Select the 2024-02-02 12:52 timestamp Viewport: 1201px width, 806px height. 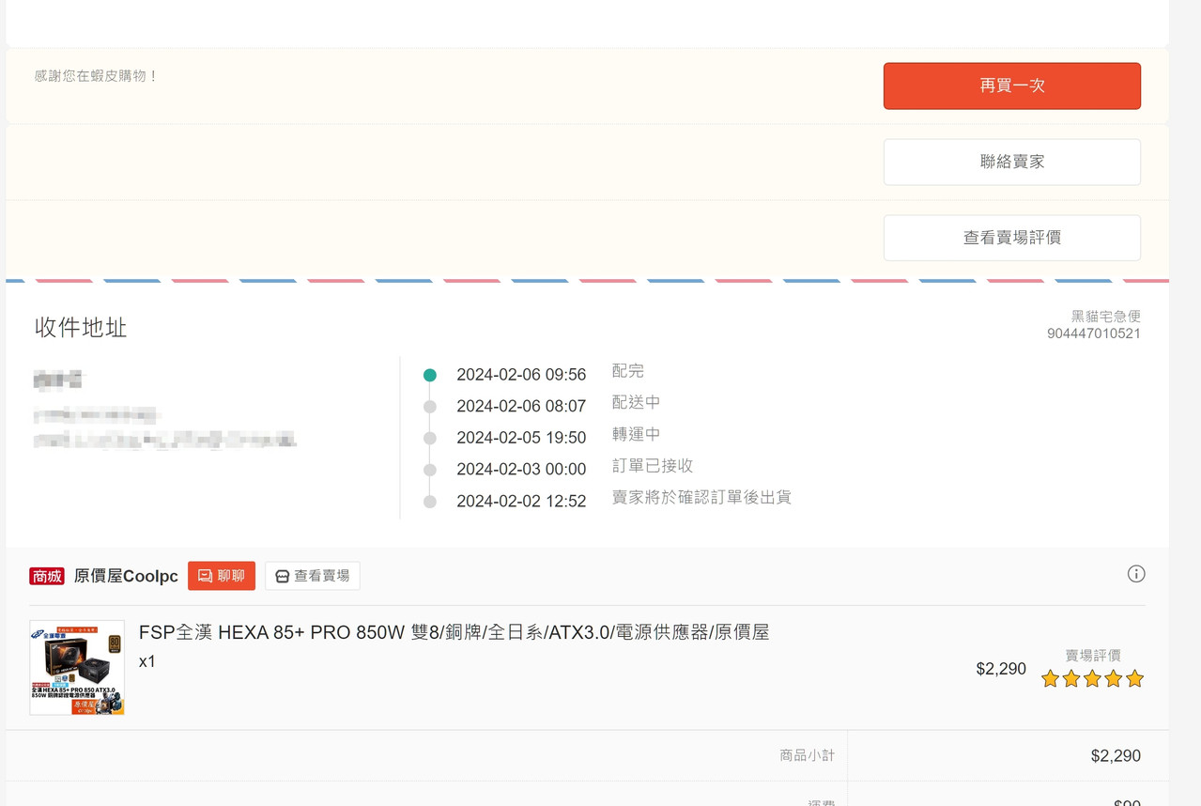521,502
